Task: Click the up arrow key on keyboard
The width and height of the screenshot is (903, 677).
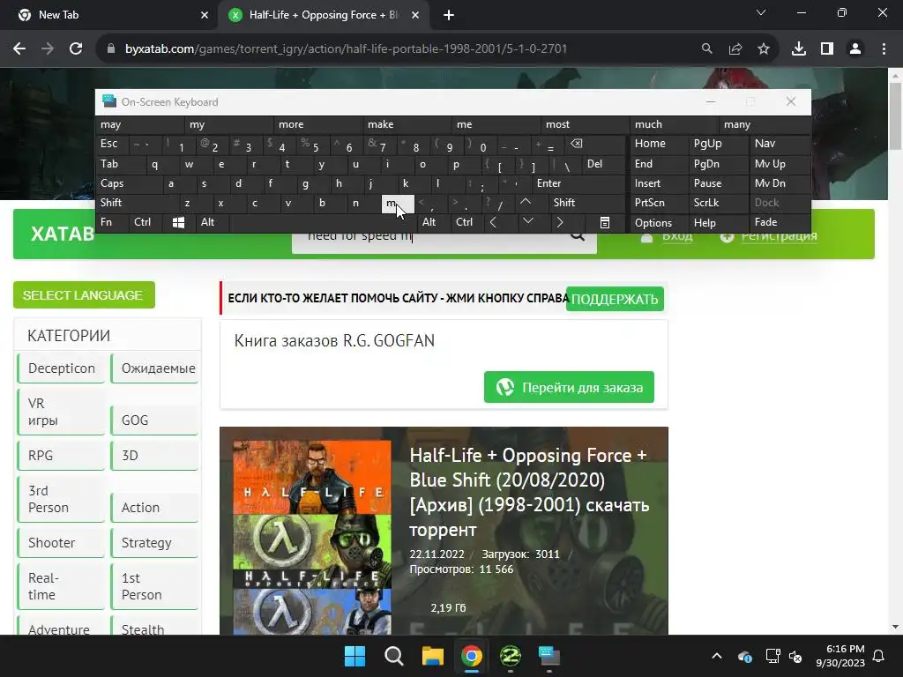Action: (526, 202)
